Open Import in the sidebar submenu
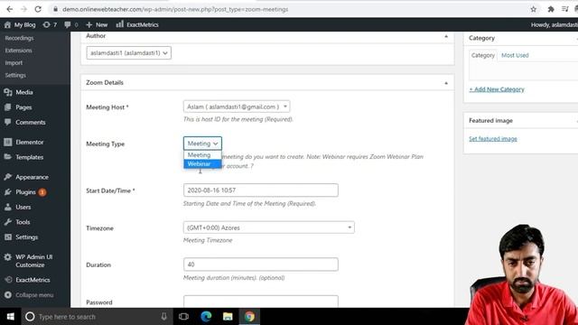 click(x=14, y=63)
